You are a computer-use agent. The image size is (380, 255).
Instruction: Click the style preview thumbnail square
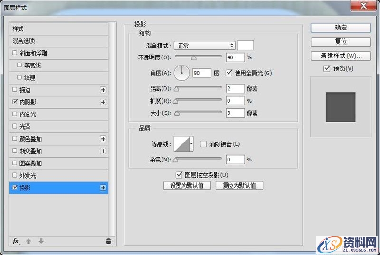341,107
